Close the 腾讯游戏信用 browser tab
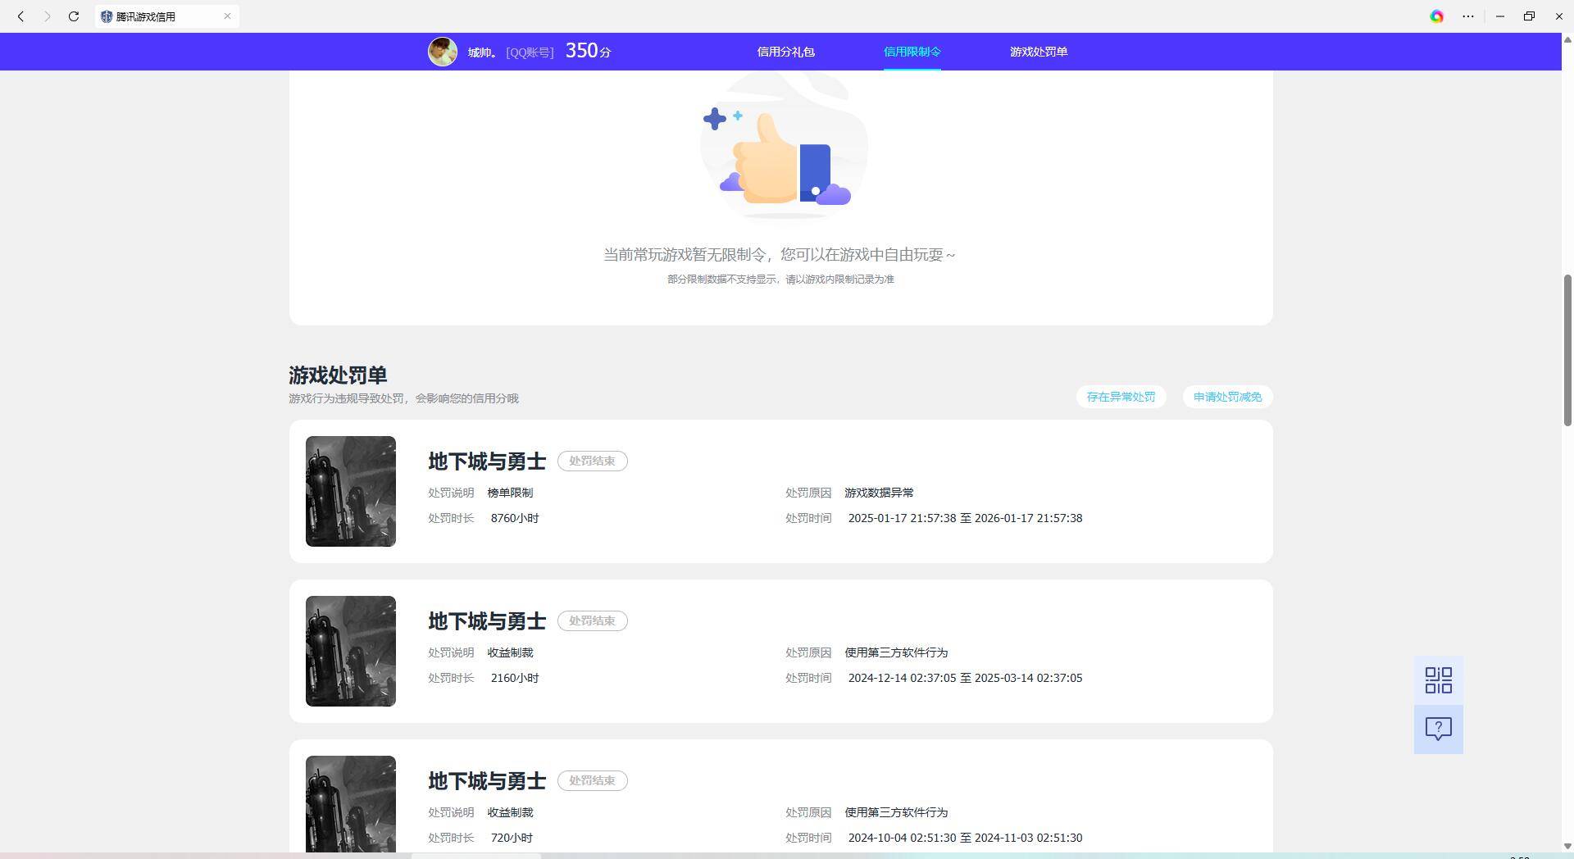Image resolution: width=1574 pixels, height=859 pixels. click(x=227, y=16)
